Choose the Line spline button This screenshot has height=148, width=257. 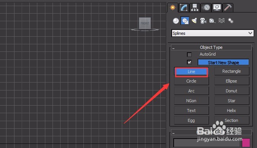point(191,72)
